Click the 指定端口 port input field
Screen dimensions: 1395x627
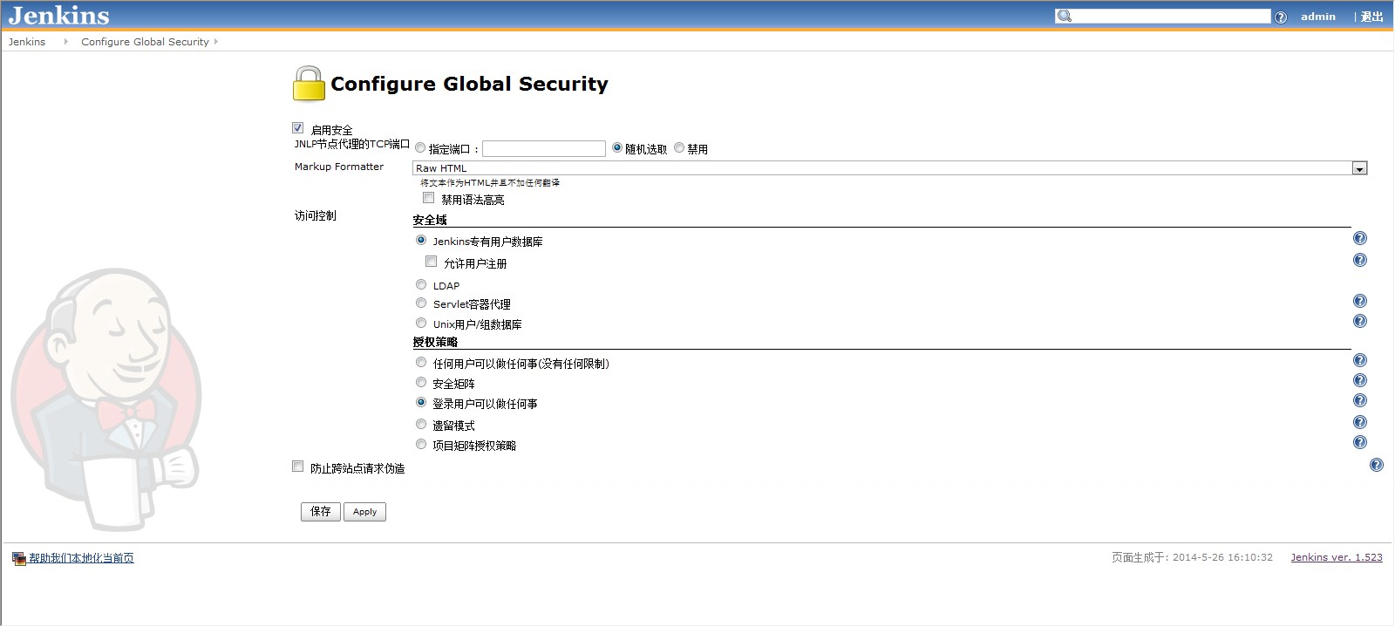[x=544, y=149]
